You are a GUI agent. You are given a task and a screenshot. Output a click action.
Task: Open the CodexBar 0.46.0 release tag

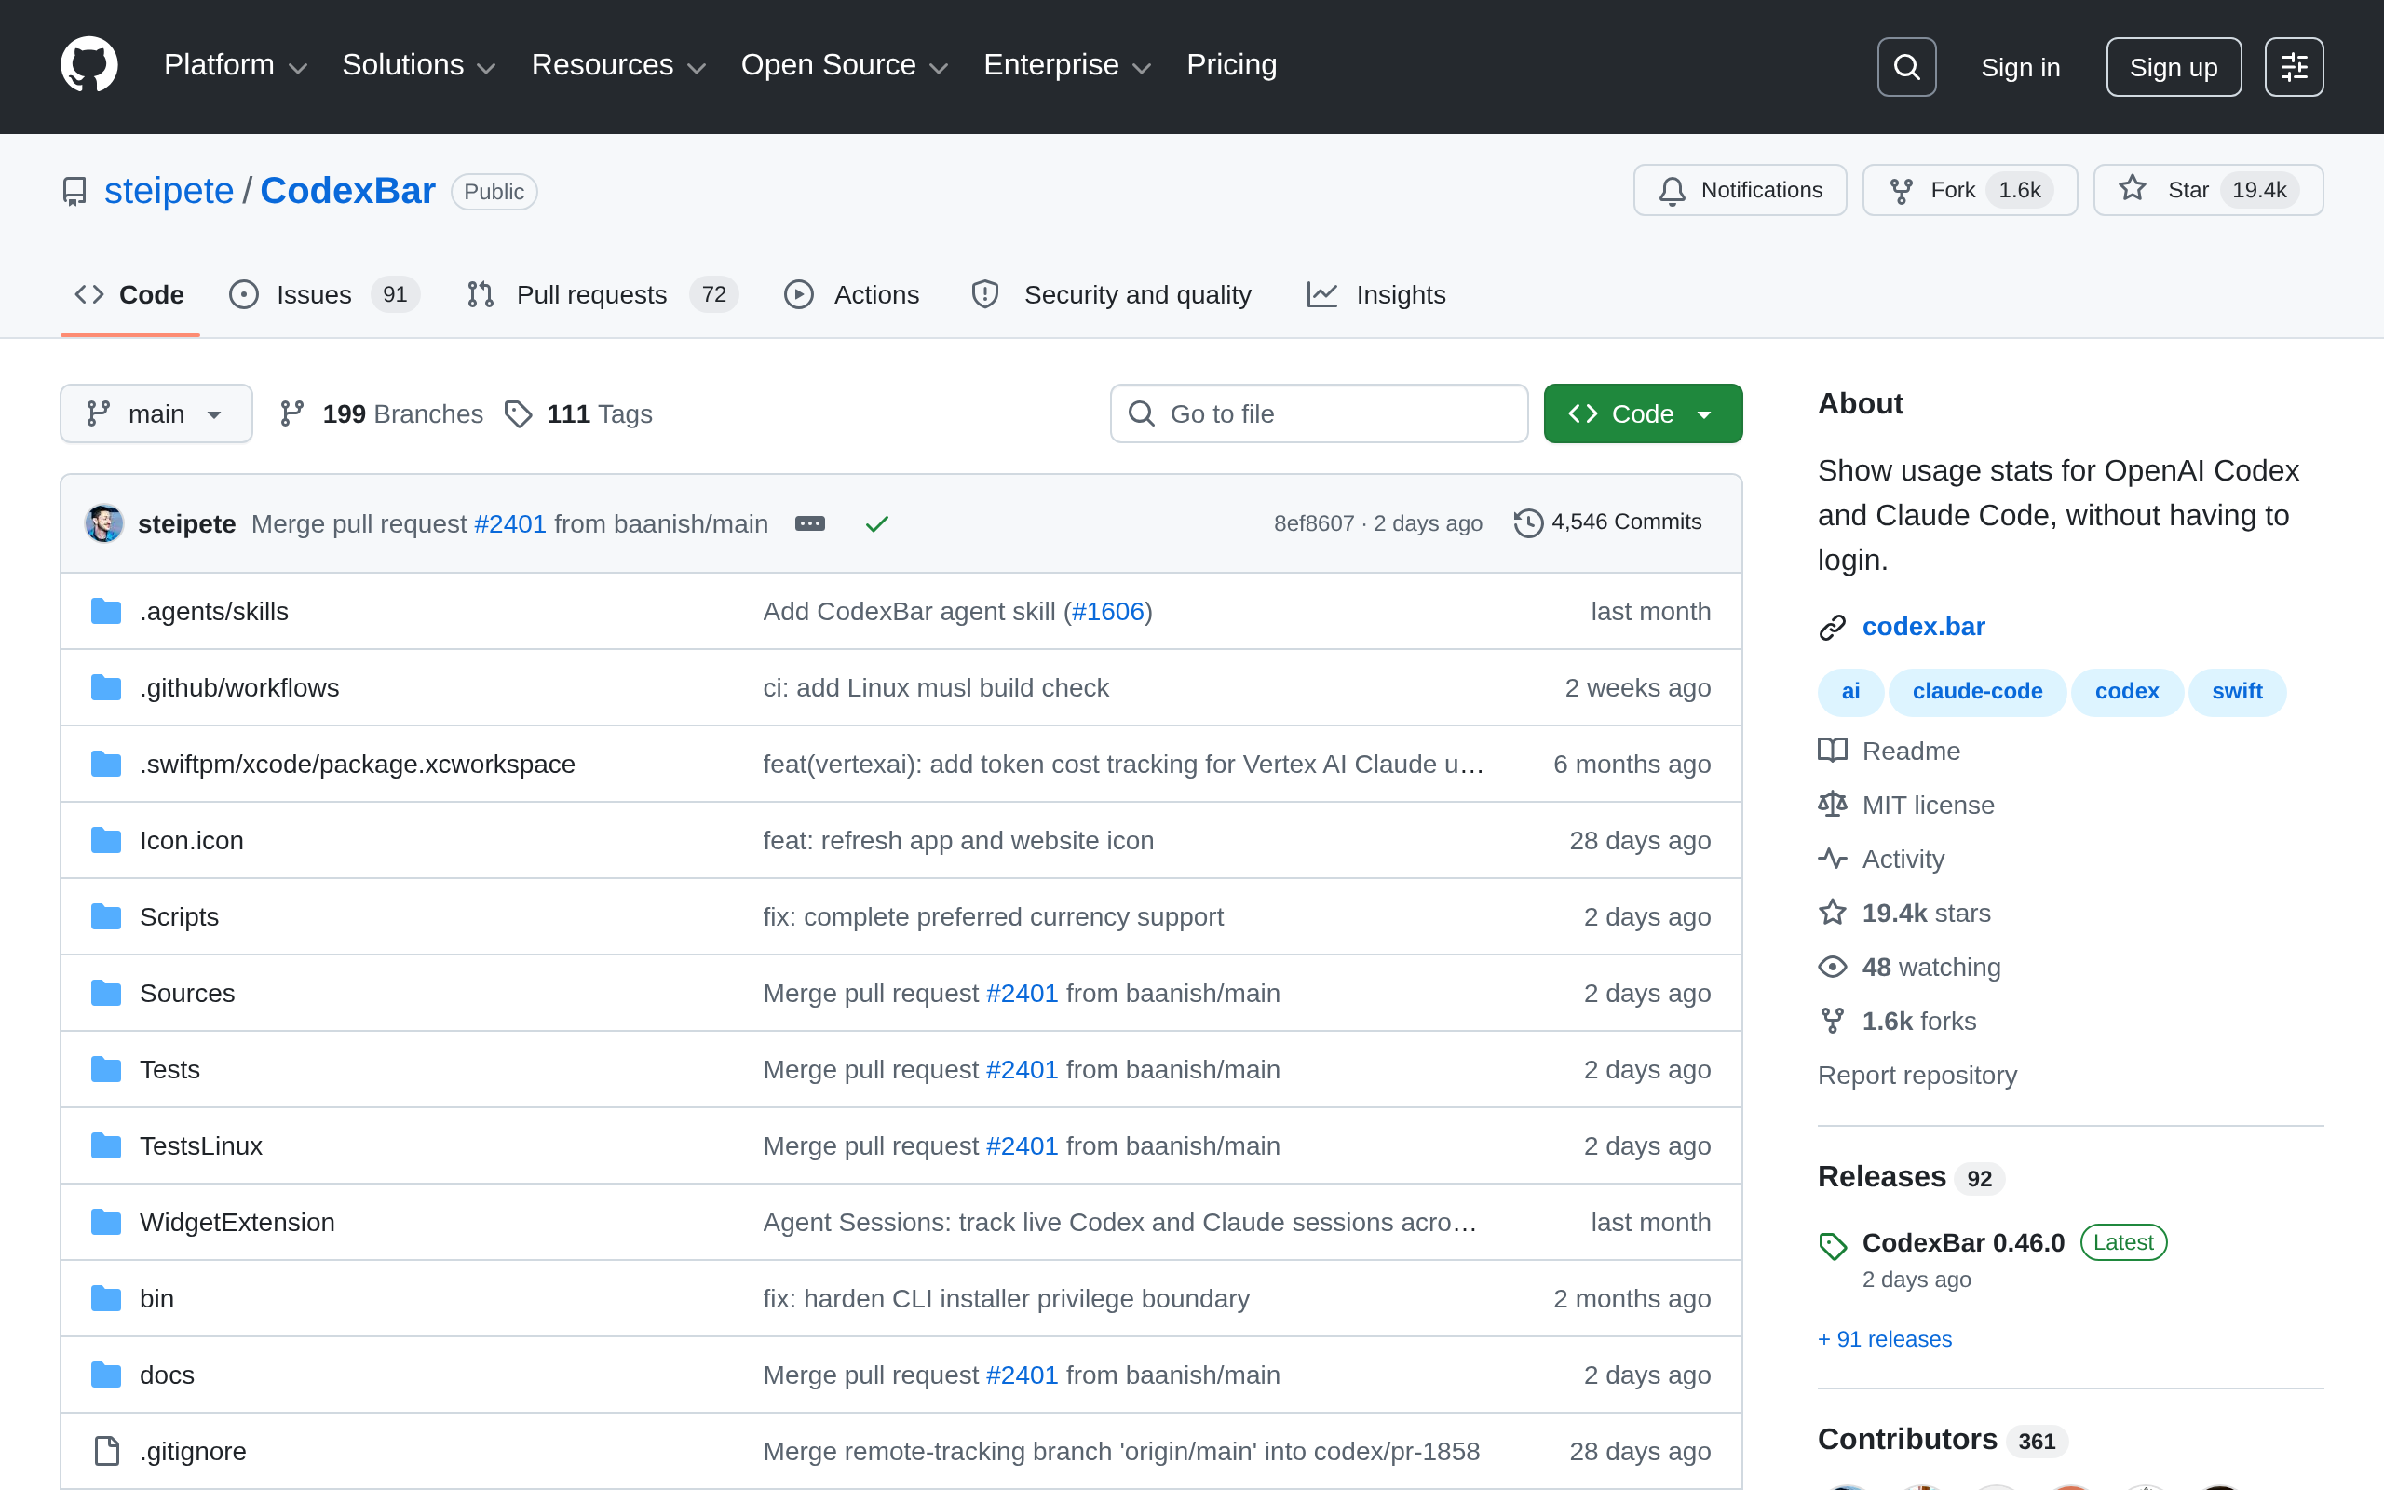pos(1962,1242)
